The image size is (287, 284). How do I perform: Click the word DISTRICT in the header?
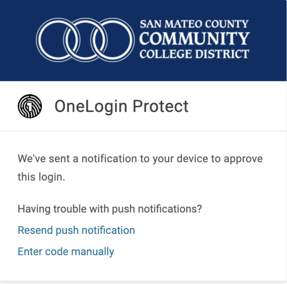click(221, 54)
